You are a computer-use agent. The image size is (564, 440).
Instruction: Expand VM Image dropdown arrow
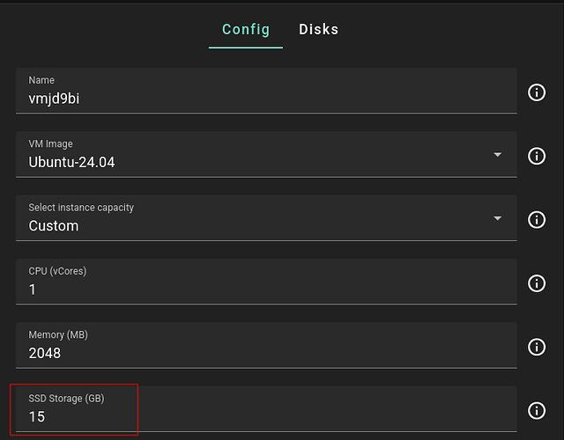click(497, 155)
